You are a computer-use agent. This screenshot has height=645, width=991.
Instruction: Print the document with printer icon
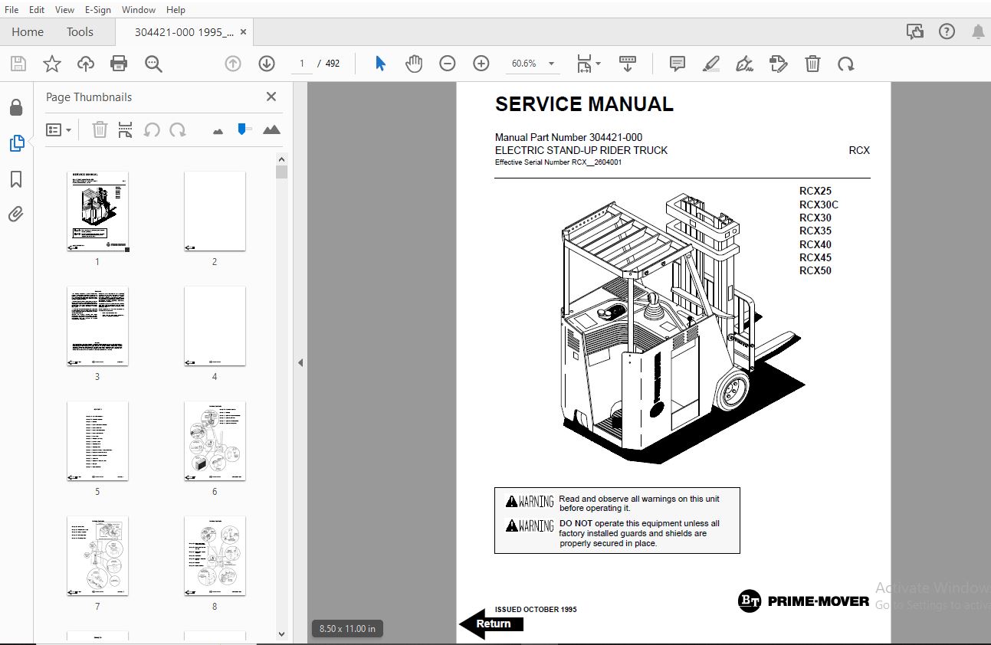tap(119, 64)
